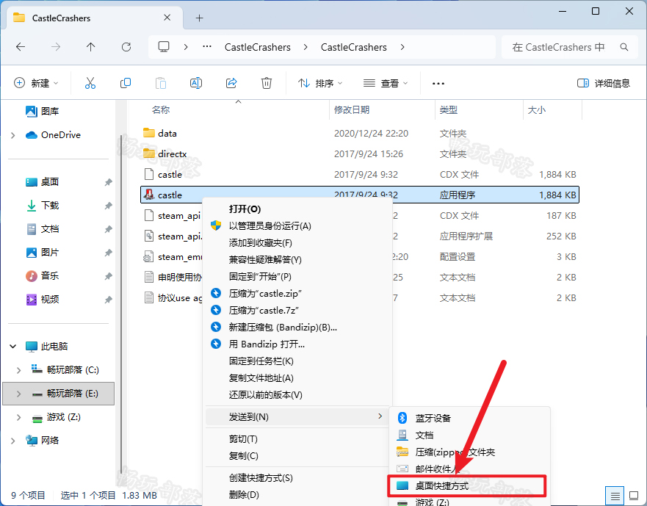Click the 图片 pictures icon in sidebar
This screenshot has height=506, width=647.
32,252
